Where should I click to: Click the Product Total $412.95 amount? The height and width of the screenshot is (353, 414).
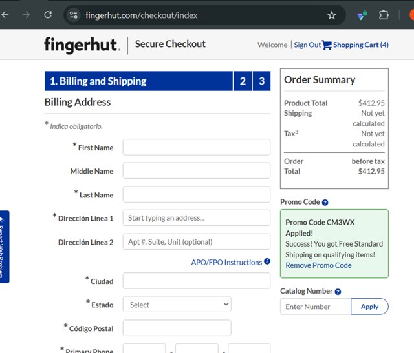pyautogui.click(x=371, y=103)
